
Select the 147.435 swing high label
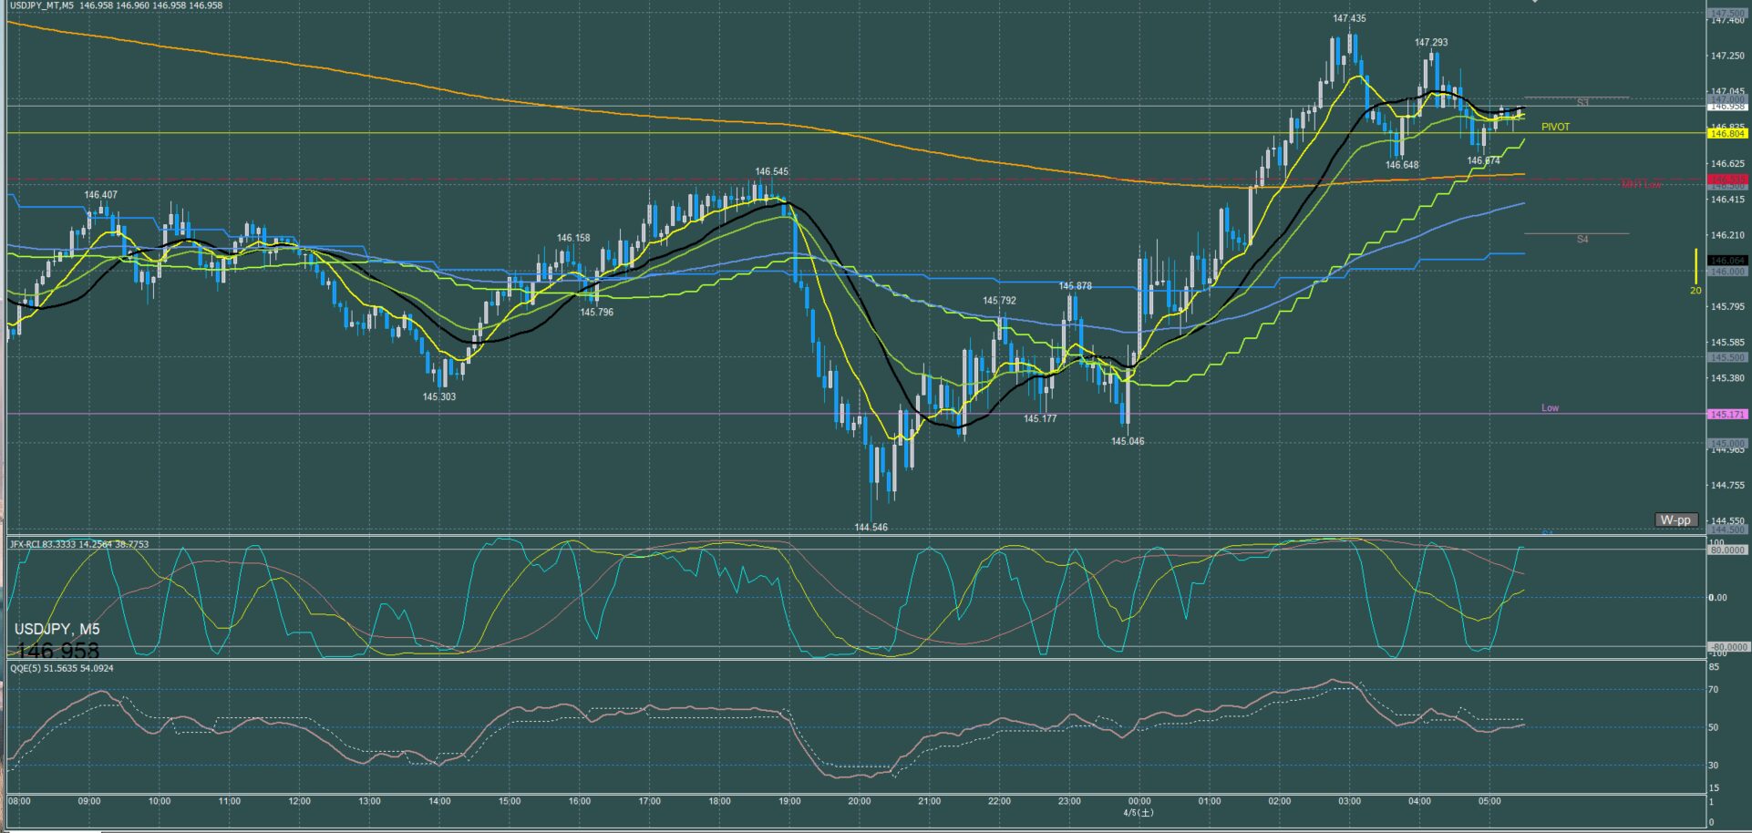(1349, 18)
